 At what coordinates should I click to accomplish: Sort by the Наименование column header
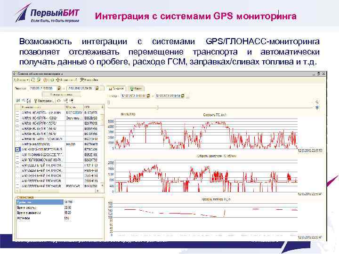[x=43, y=107]
